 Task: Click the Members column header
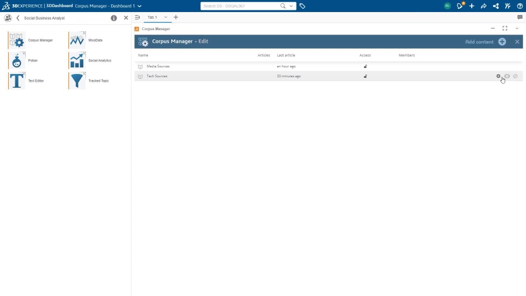pos(407,55)
